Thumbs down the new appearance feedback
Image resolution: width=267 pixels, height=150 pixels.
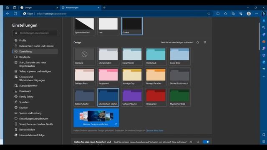pos(198,142)
